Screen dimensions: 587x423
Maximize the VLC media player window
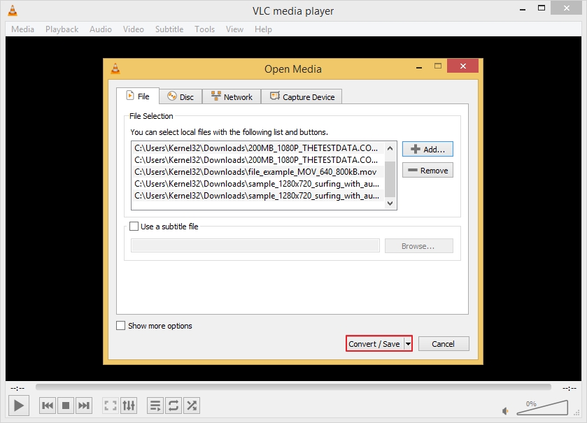tap(542, 8)
